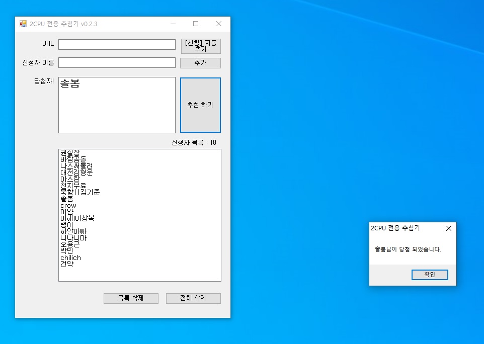Focus the URL input field
The height and width of the screenshot is (344, 484).
pos(117,44)
